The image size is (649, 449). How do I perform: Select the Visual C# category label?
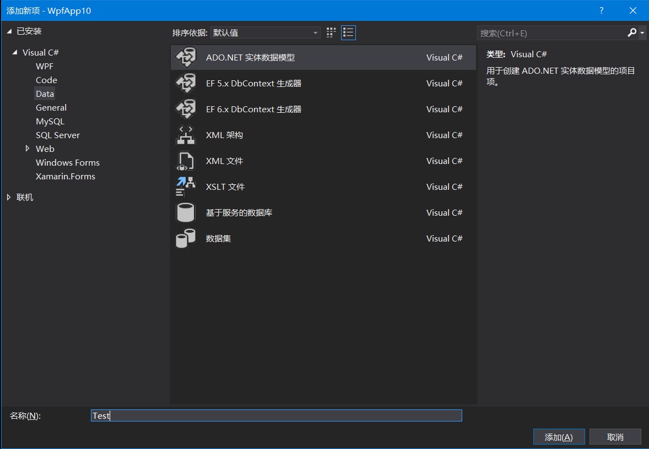pos(41,52)
